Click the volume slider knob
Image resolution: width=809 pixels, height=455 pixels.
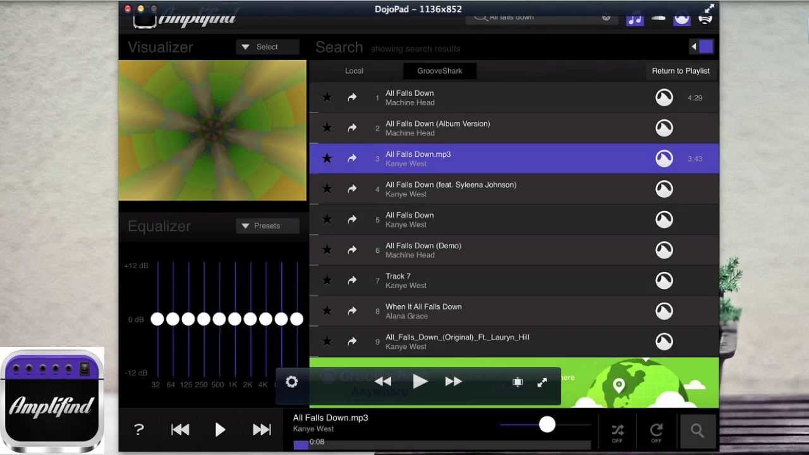[x=547, y=425]
